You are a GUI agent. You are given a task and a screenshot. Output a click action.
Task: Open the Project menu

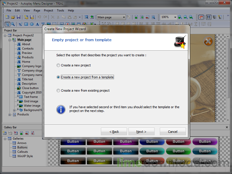tap(48, 11)
